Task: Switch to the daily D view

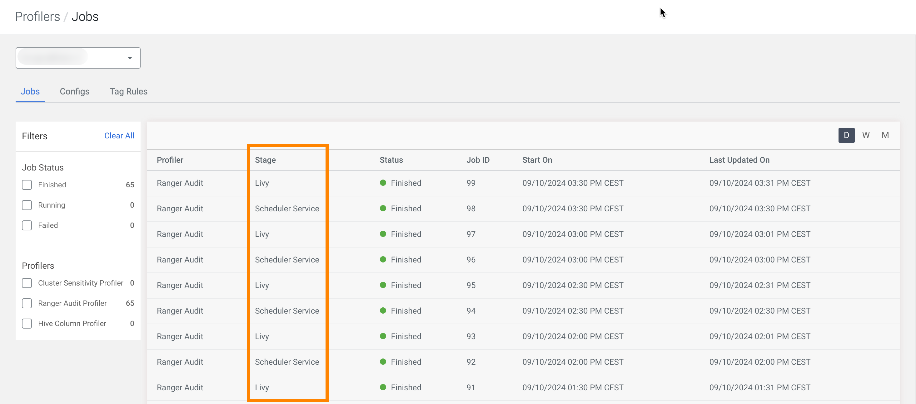Action: pos(846,135)
